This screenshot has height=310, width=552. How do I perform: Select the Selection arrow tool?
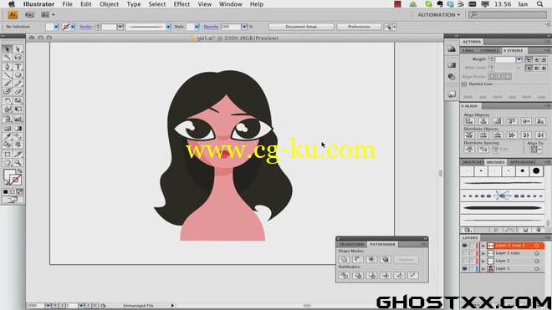coord(8,49)
